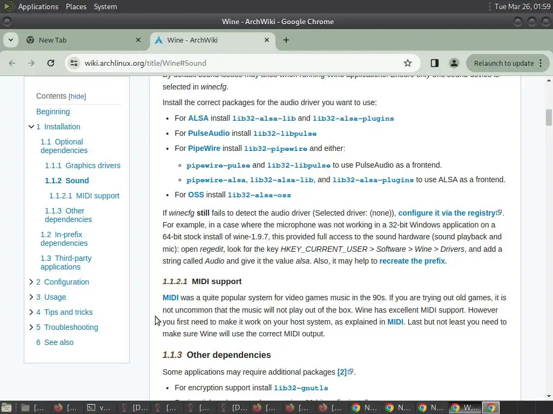Go to 2 Configuration in contents

(x=63, y=282)
